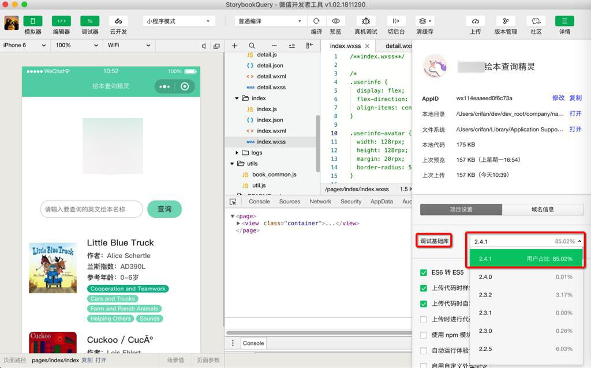Enable 使用 npm 模块 checkbox

424,335
